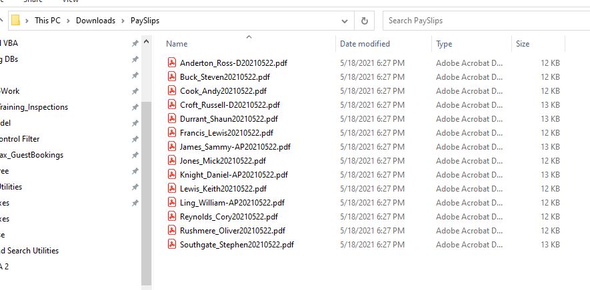Click PDF icon of Croft_Russell-D20210522.pdf

[x=172, y=104]
